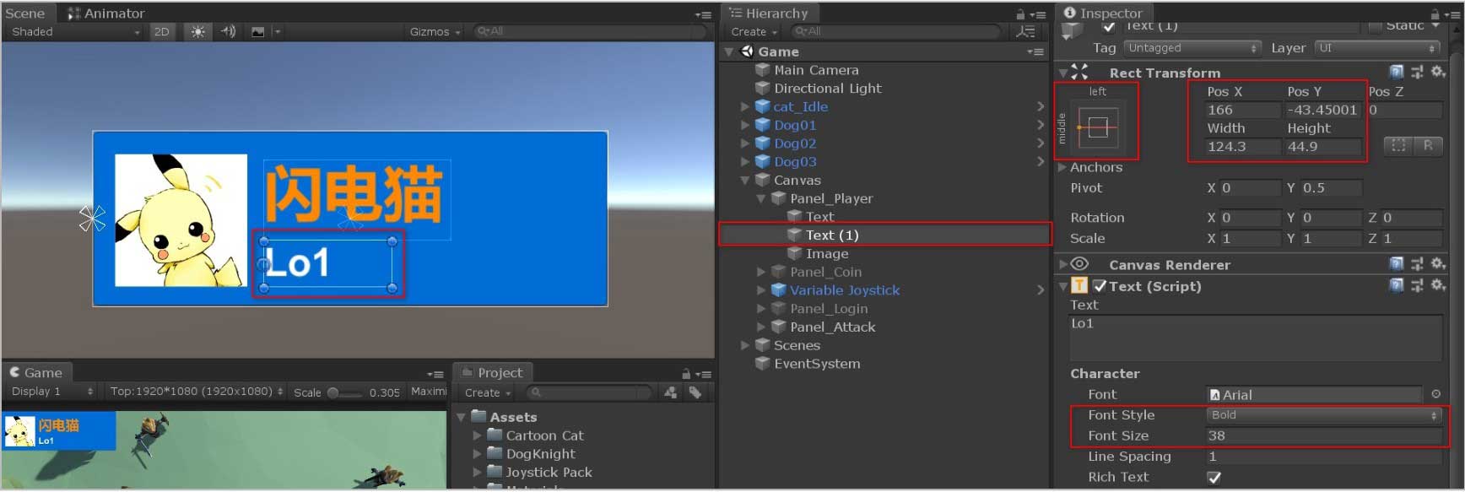1465x492 pixels.
Task: Open the Gizmos dropdown
Action: pos(435,31)
